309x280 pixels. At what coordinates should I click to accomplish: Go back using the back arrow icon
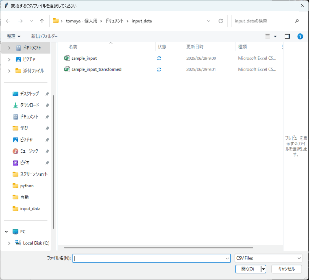[8, 21]
